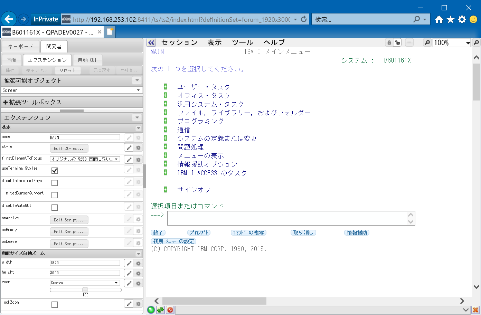Click gear icon for height row

138,273
